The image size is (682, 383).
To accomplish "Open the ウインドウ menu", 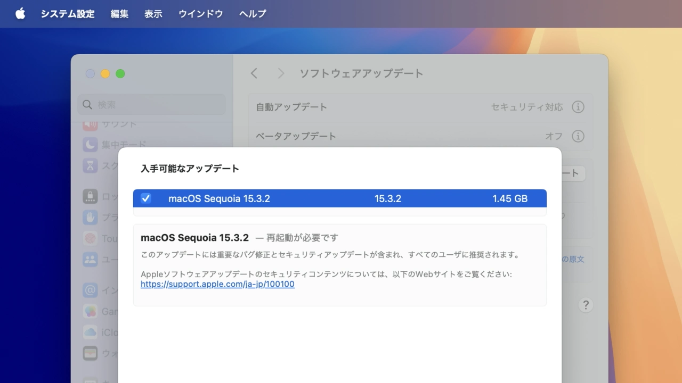I will [x=201, y=14].
